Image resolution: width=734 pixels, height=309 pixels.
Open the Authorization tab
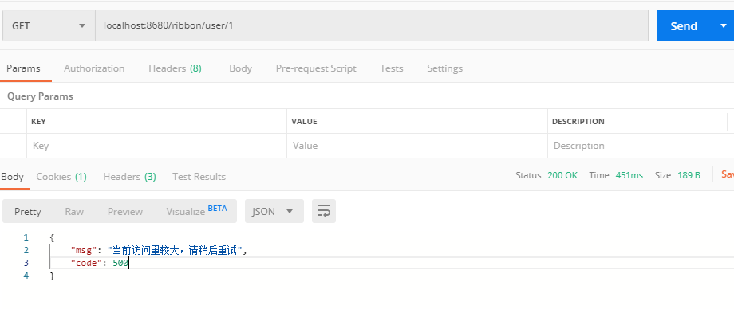tap(94, 68)
